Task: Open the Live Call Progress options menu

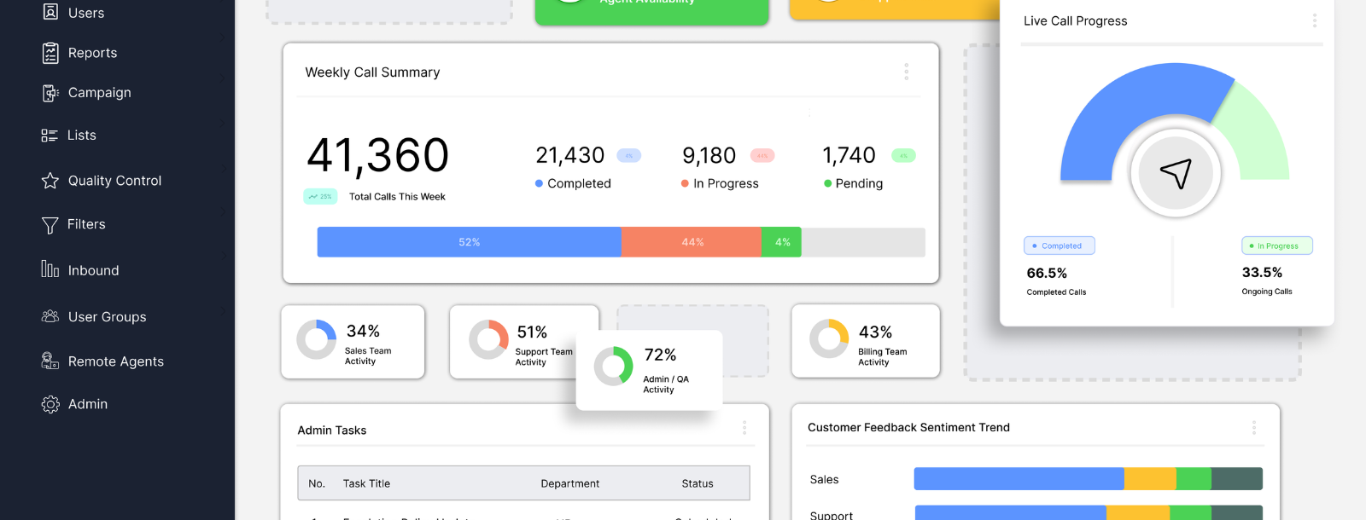Action: (1314, 20)
